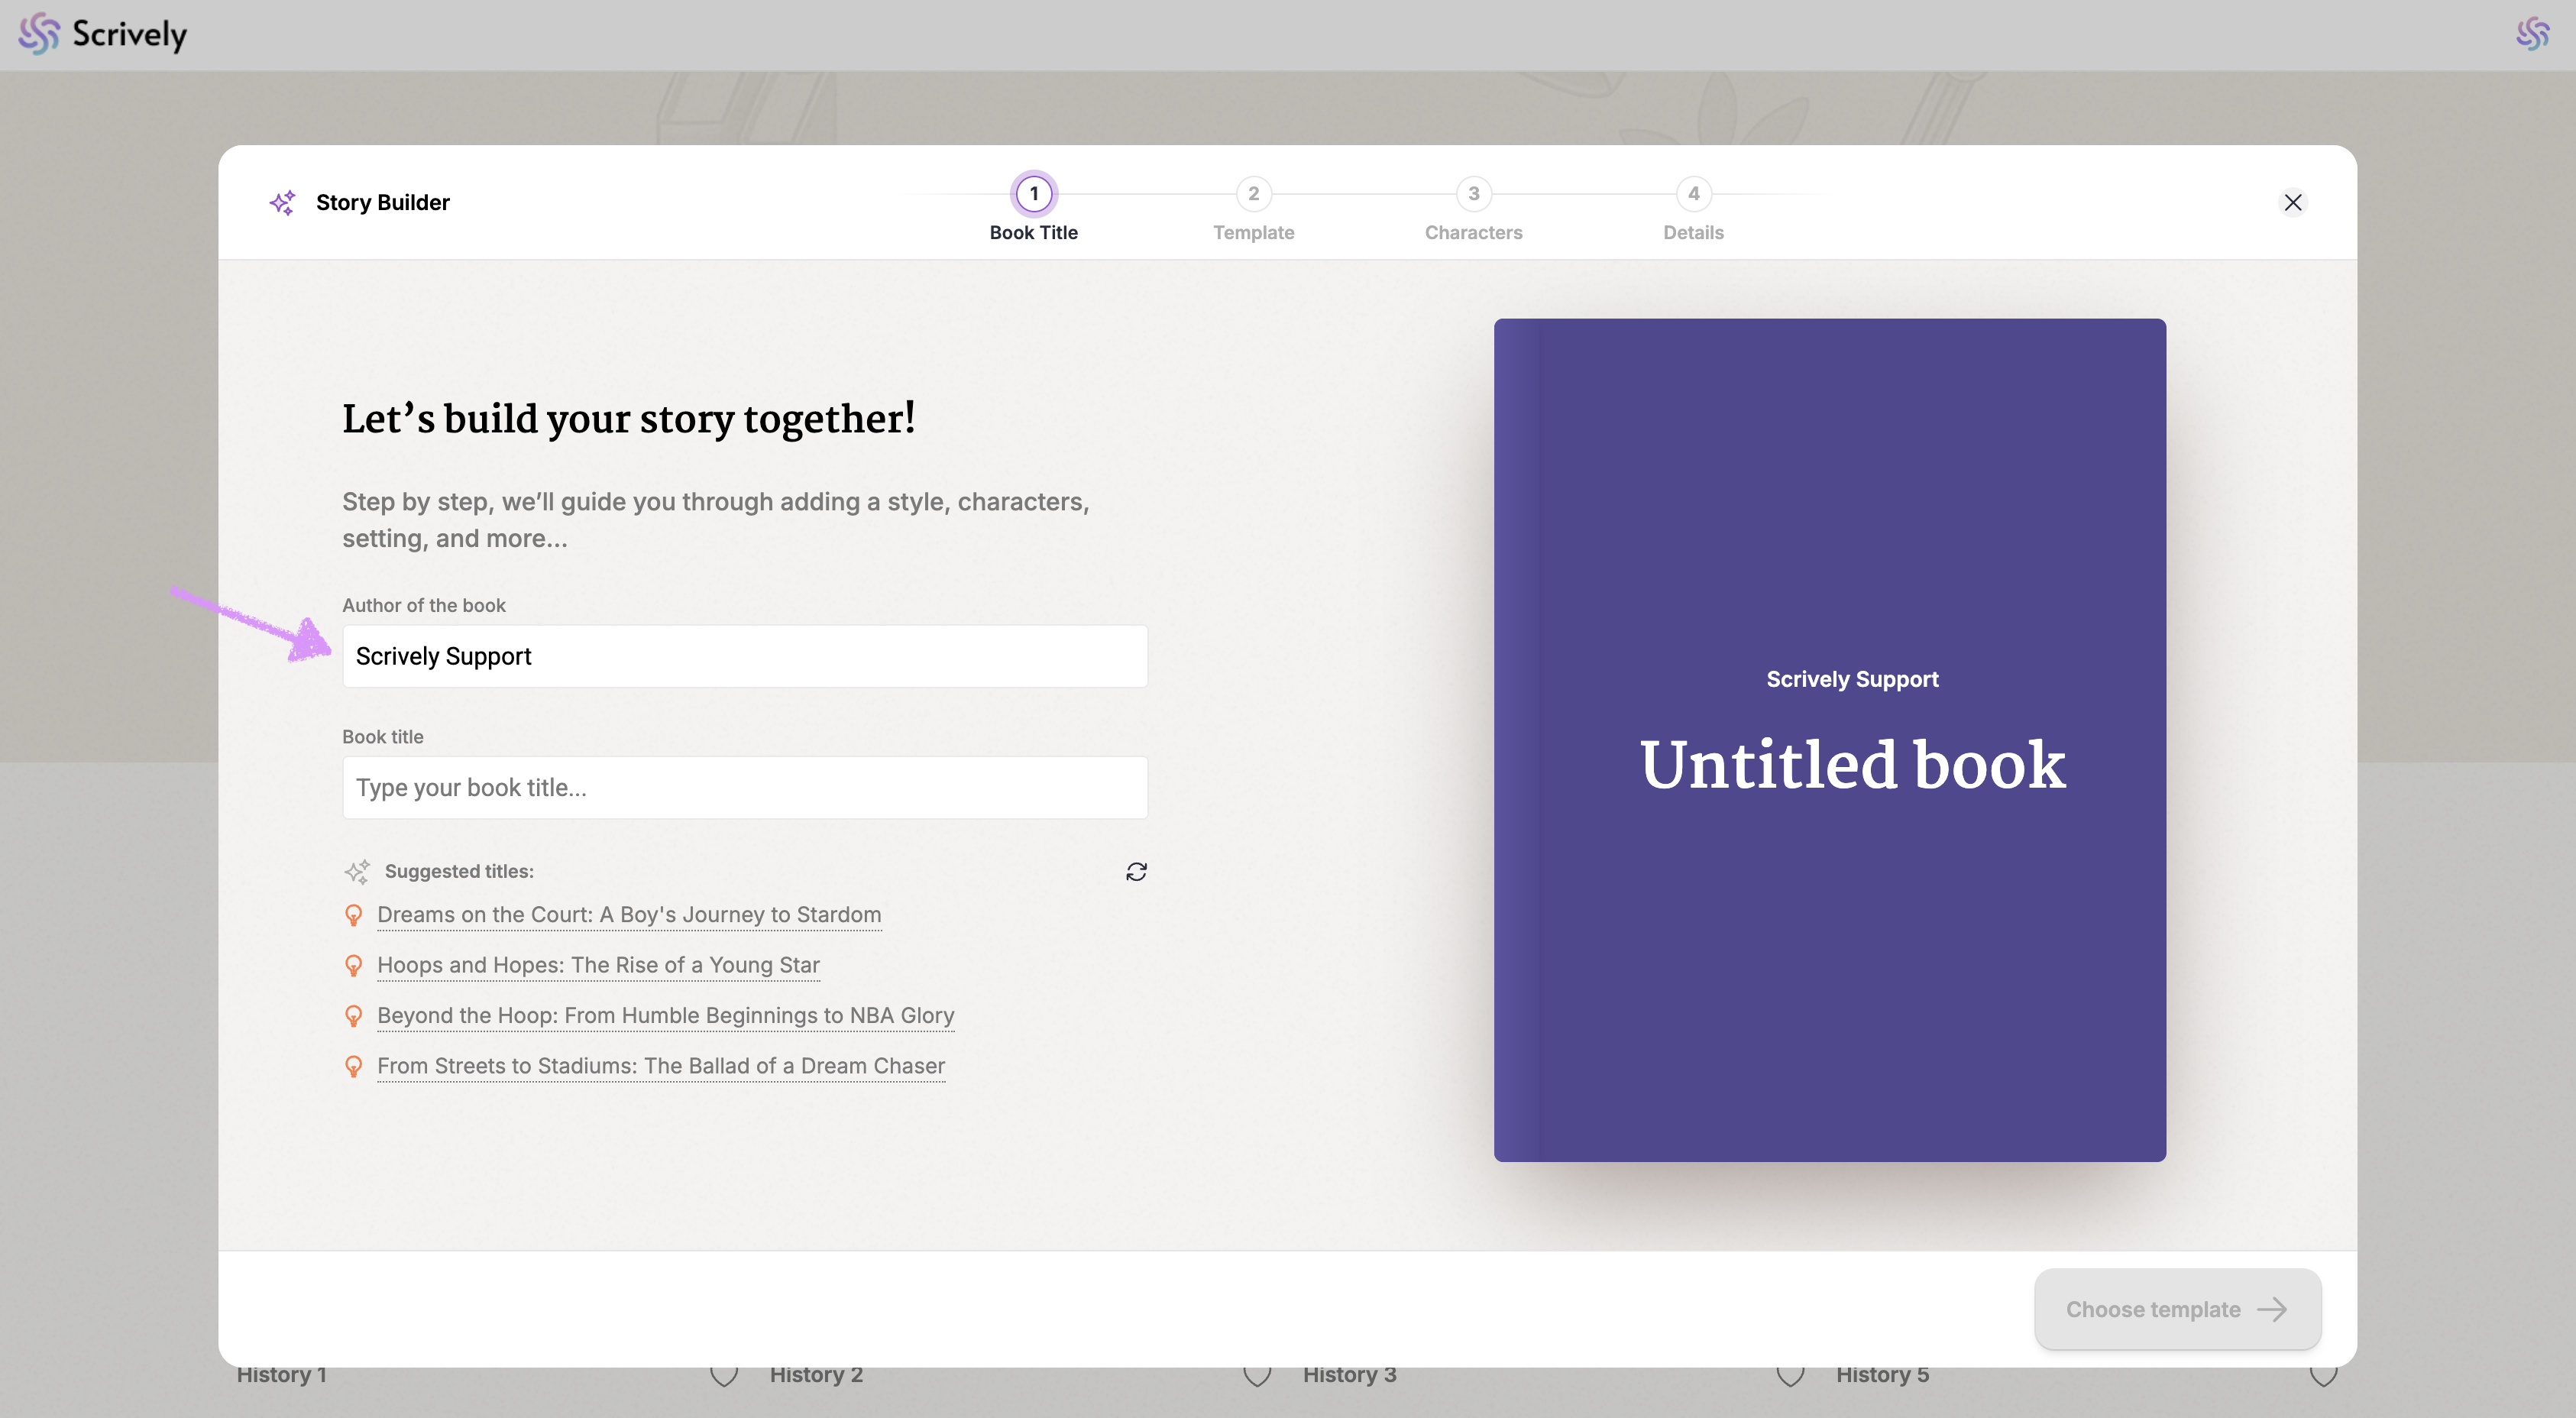Click the refresh suggested titles icon
Viewport: 2576px width, 1418px height.
pos(1136,872)
